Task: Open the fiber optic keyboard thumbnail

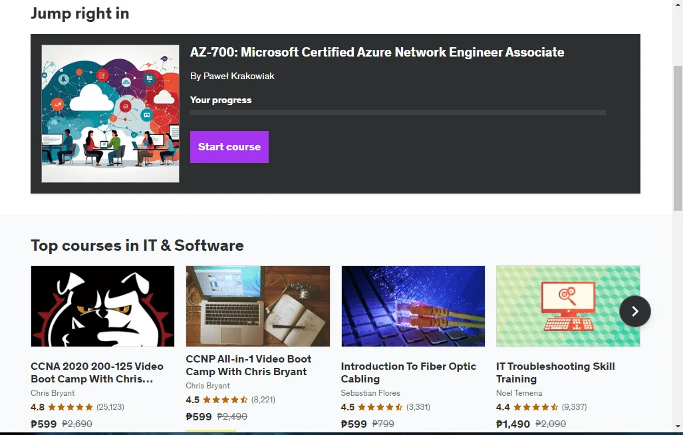Action: [x=413, y=306]
